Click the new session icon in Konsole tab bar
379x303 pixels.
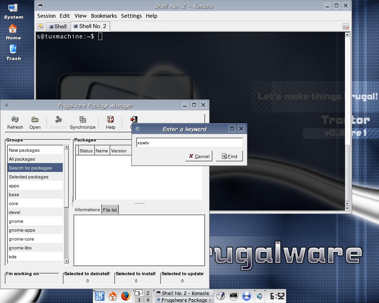click(x=41, y=26)
